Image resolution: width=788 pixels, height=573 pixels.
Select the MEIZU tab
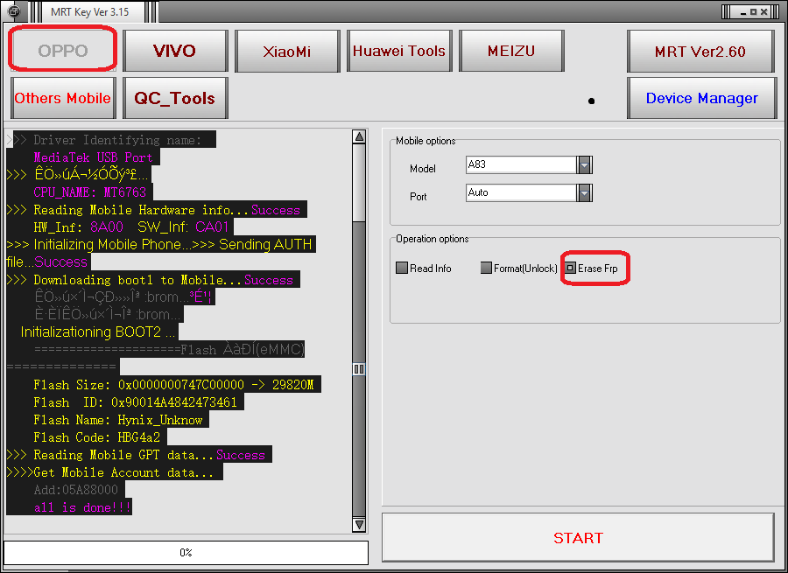pos(511,51)
